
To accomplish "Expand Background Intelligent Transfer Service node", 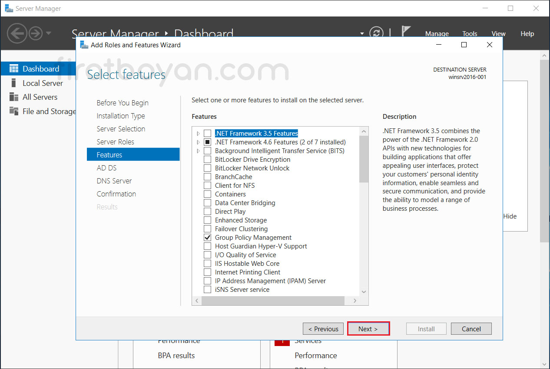I will 199,151.
